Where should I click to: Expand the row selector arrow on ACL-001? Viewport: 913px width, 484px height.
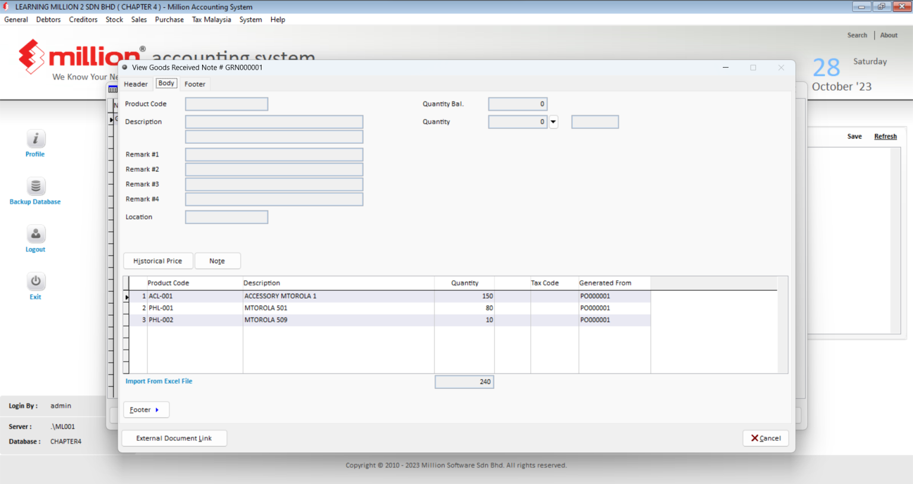click(x=127, y=296)
